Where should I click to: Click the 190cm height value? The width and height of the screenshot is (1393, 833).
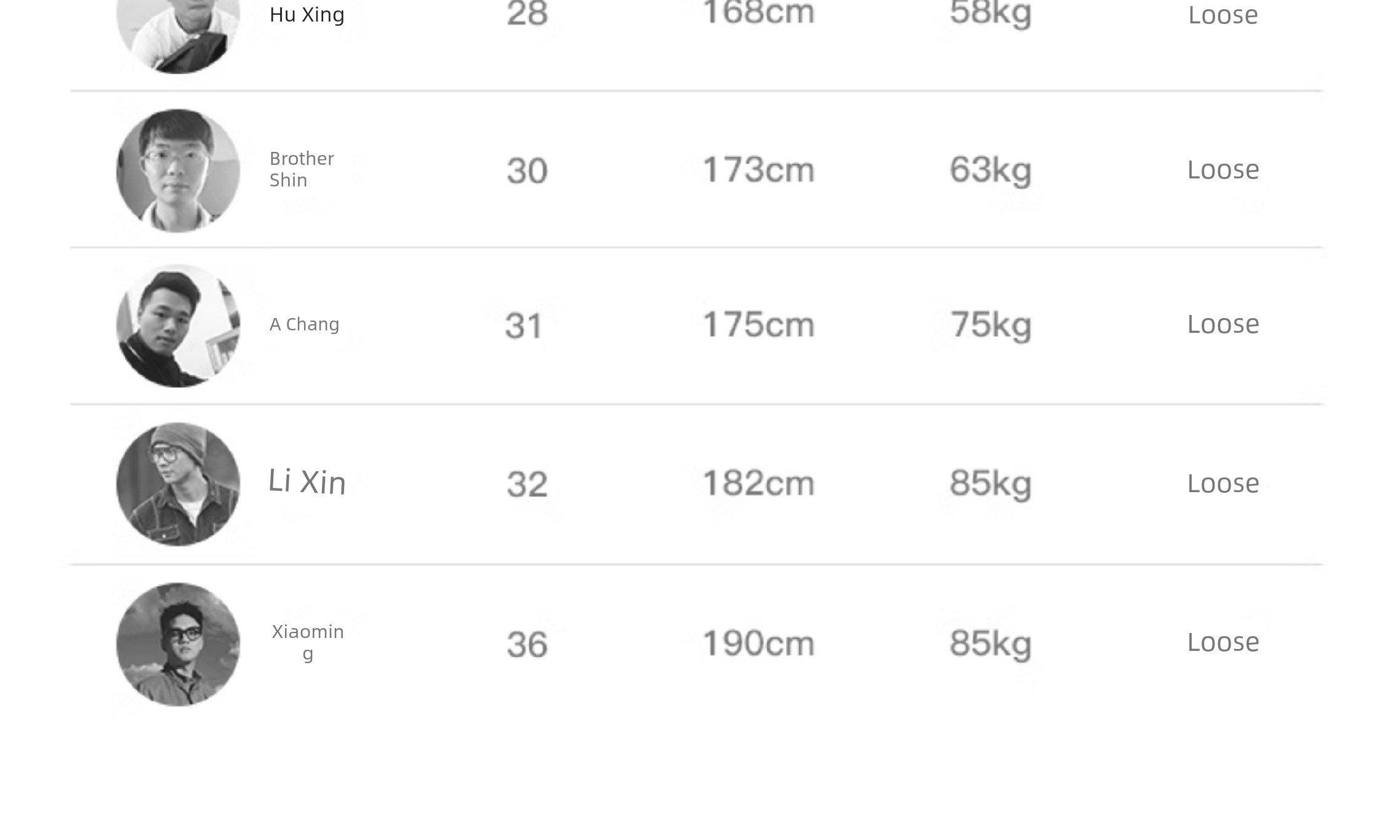[758, 644]
